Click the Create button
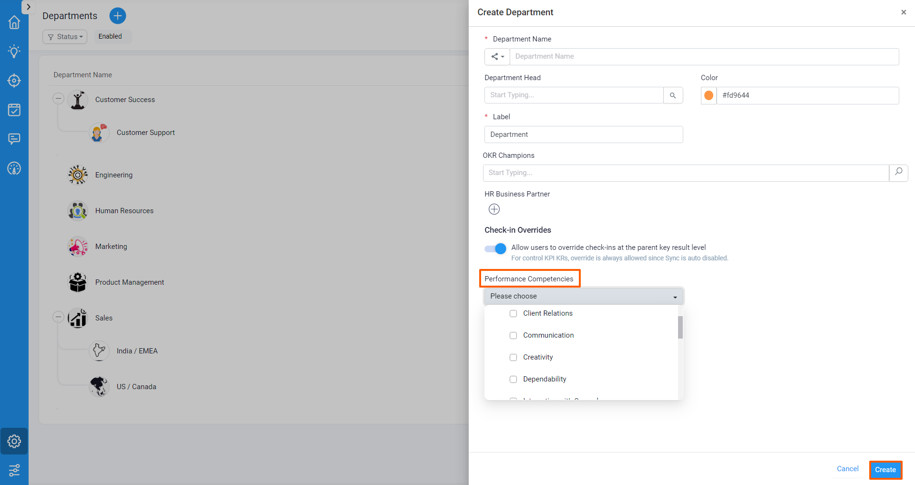The image size is (915, 485). [885, 470]
